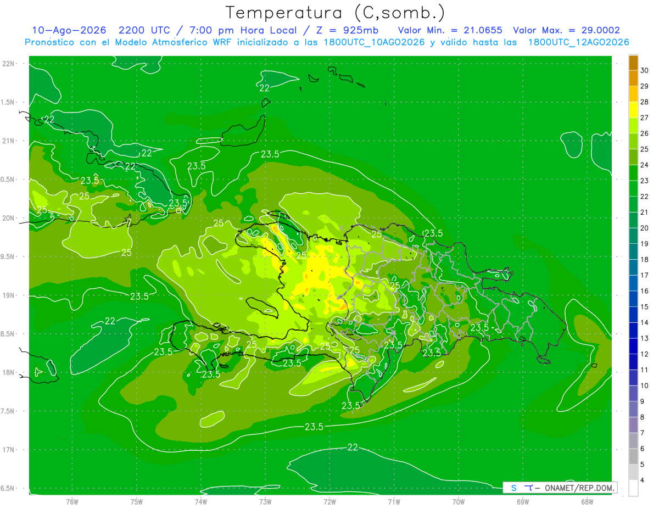
Task: Click the yellow legend swatch between 27 and 28
Action: point(633,110)
